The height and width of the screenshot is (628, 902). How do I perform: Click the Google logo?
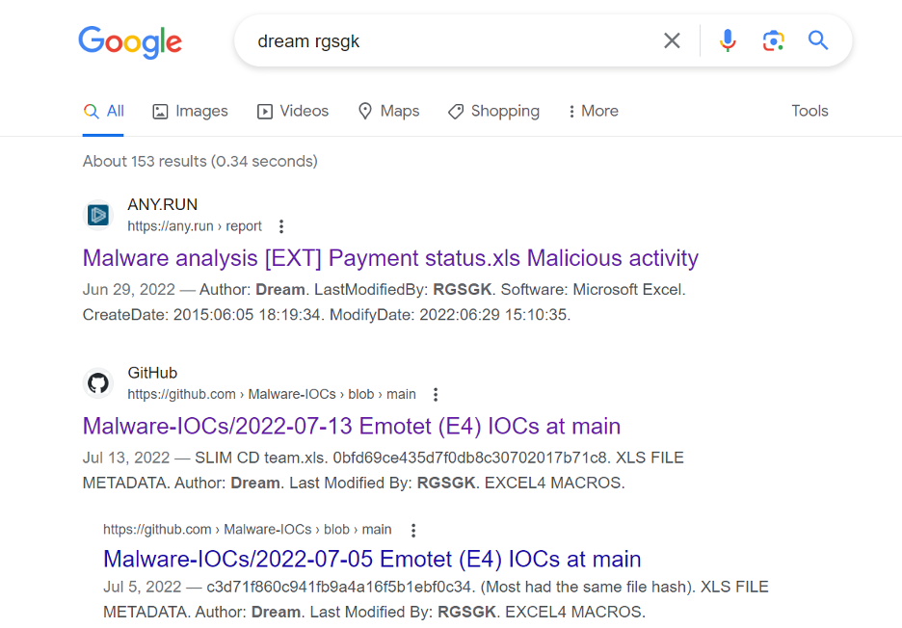(x=130, y=42)
